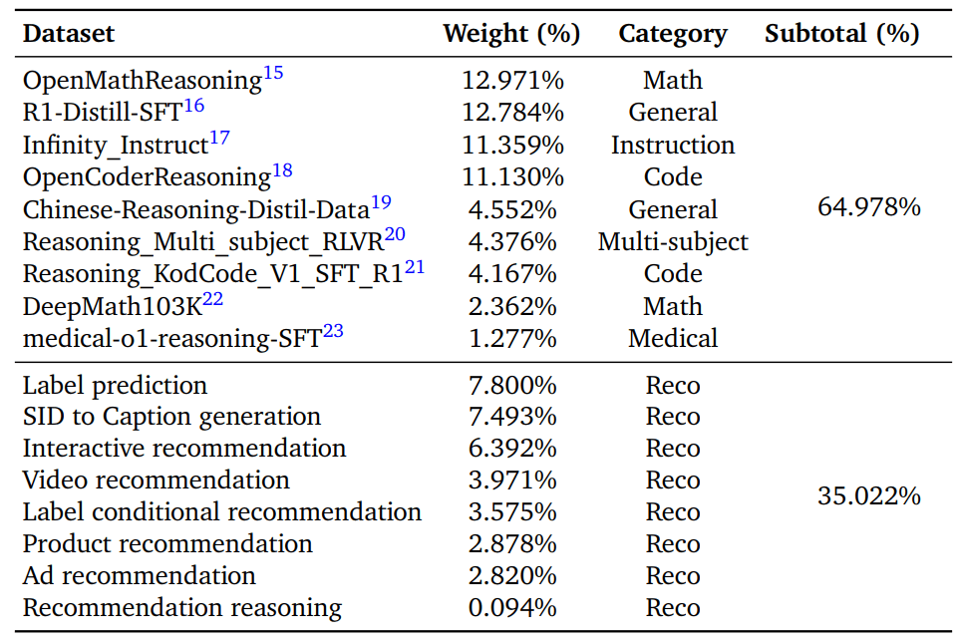Viewport: 956px width, 643px height.
Task: Open footnote 19 for Chinese-Reasoning-Distil-Data
Action: [381, 203]
